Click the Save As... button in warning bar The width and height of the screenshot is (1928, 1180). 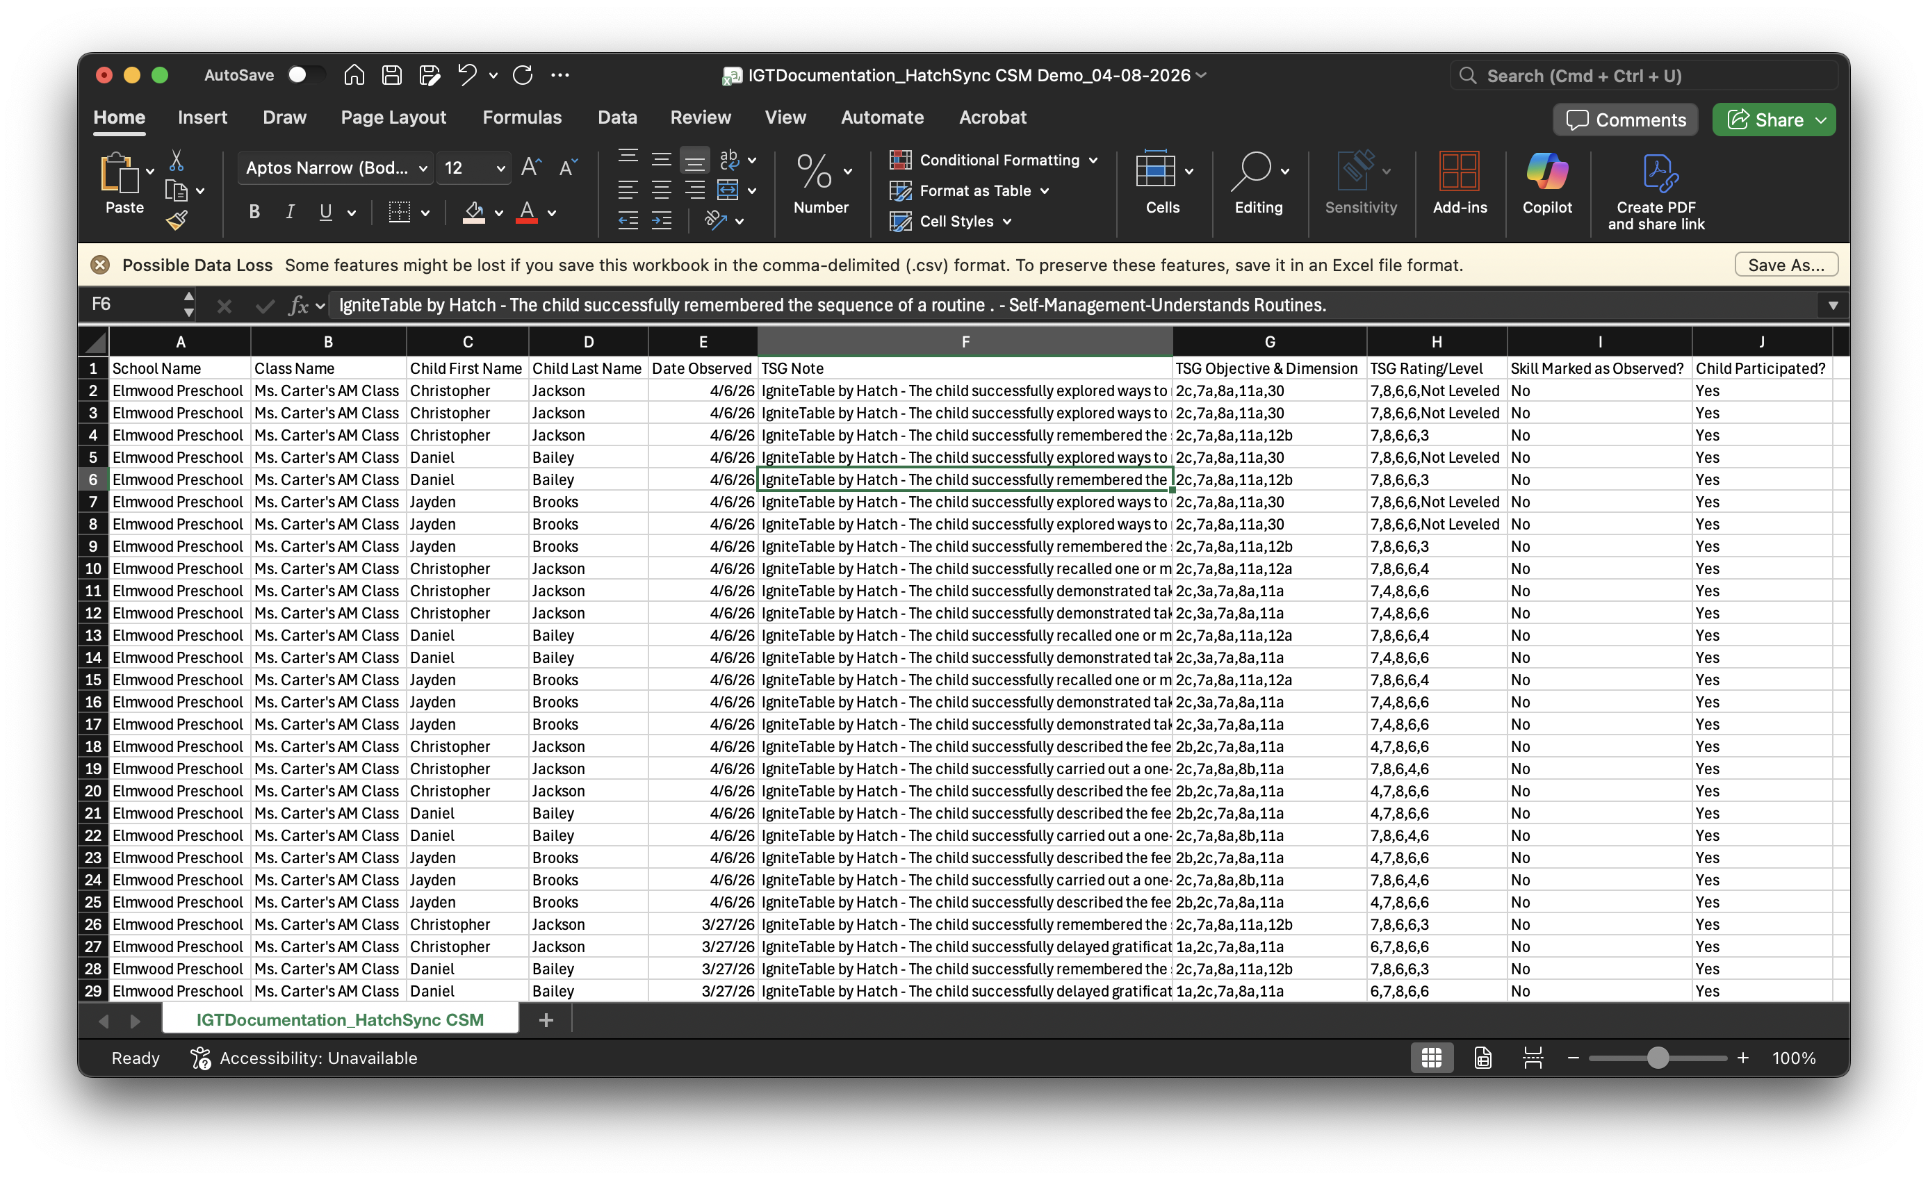pos(1786,265)
